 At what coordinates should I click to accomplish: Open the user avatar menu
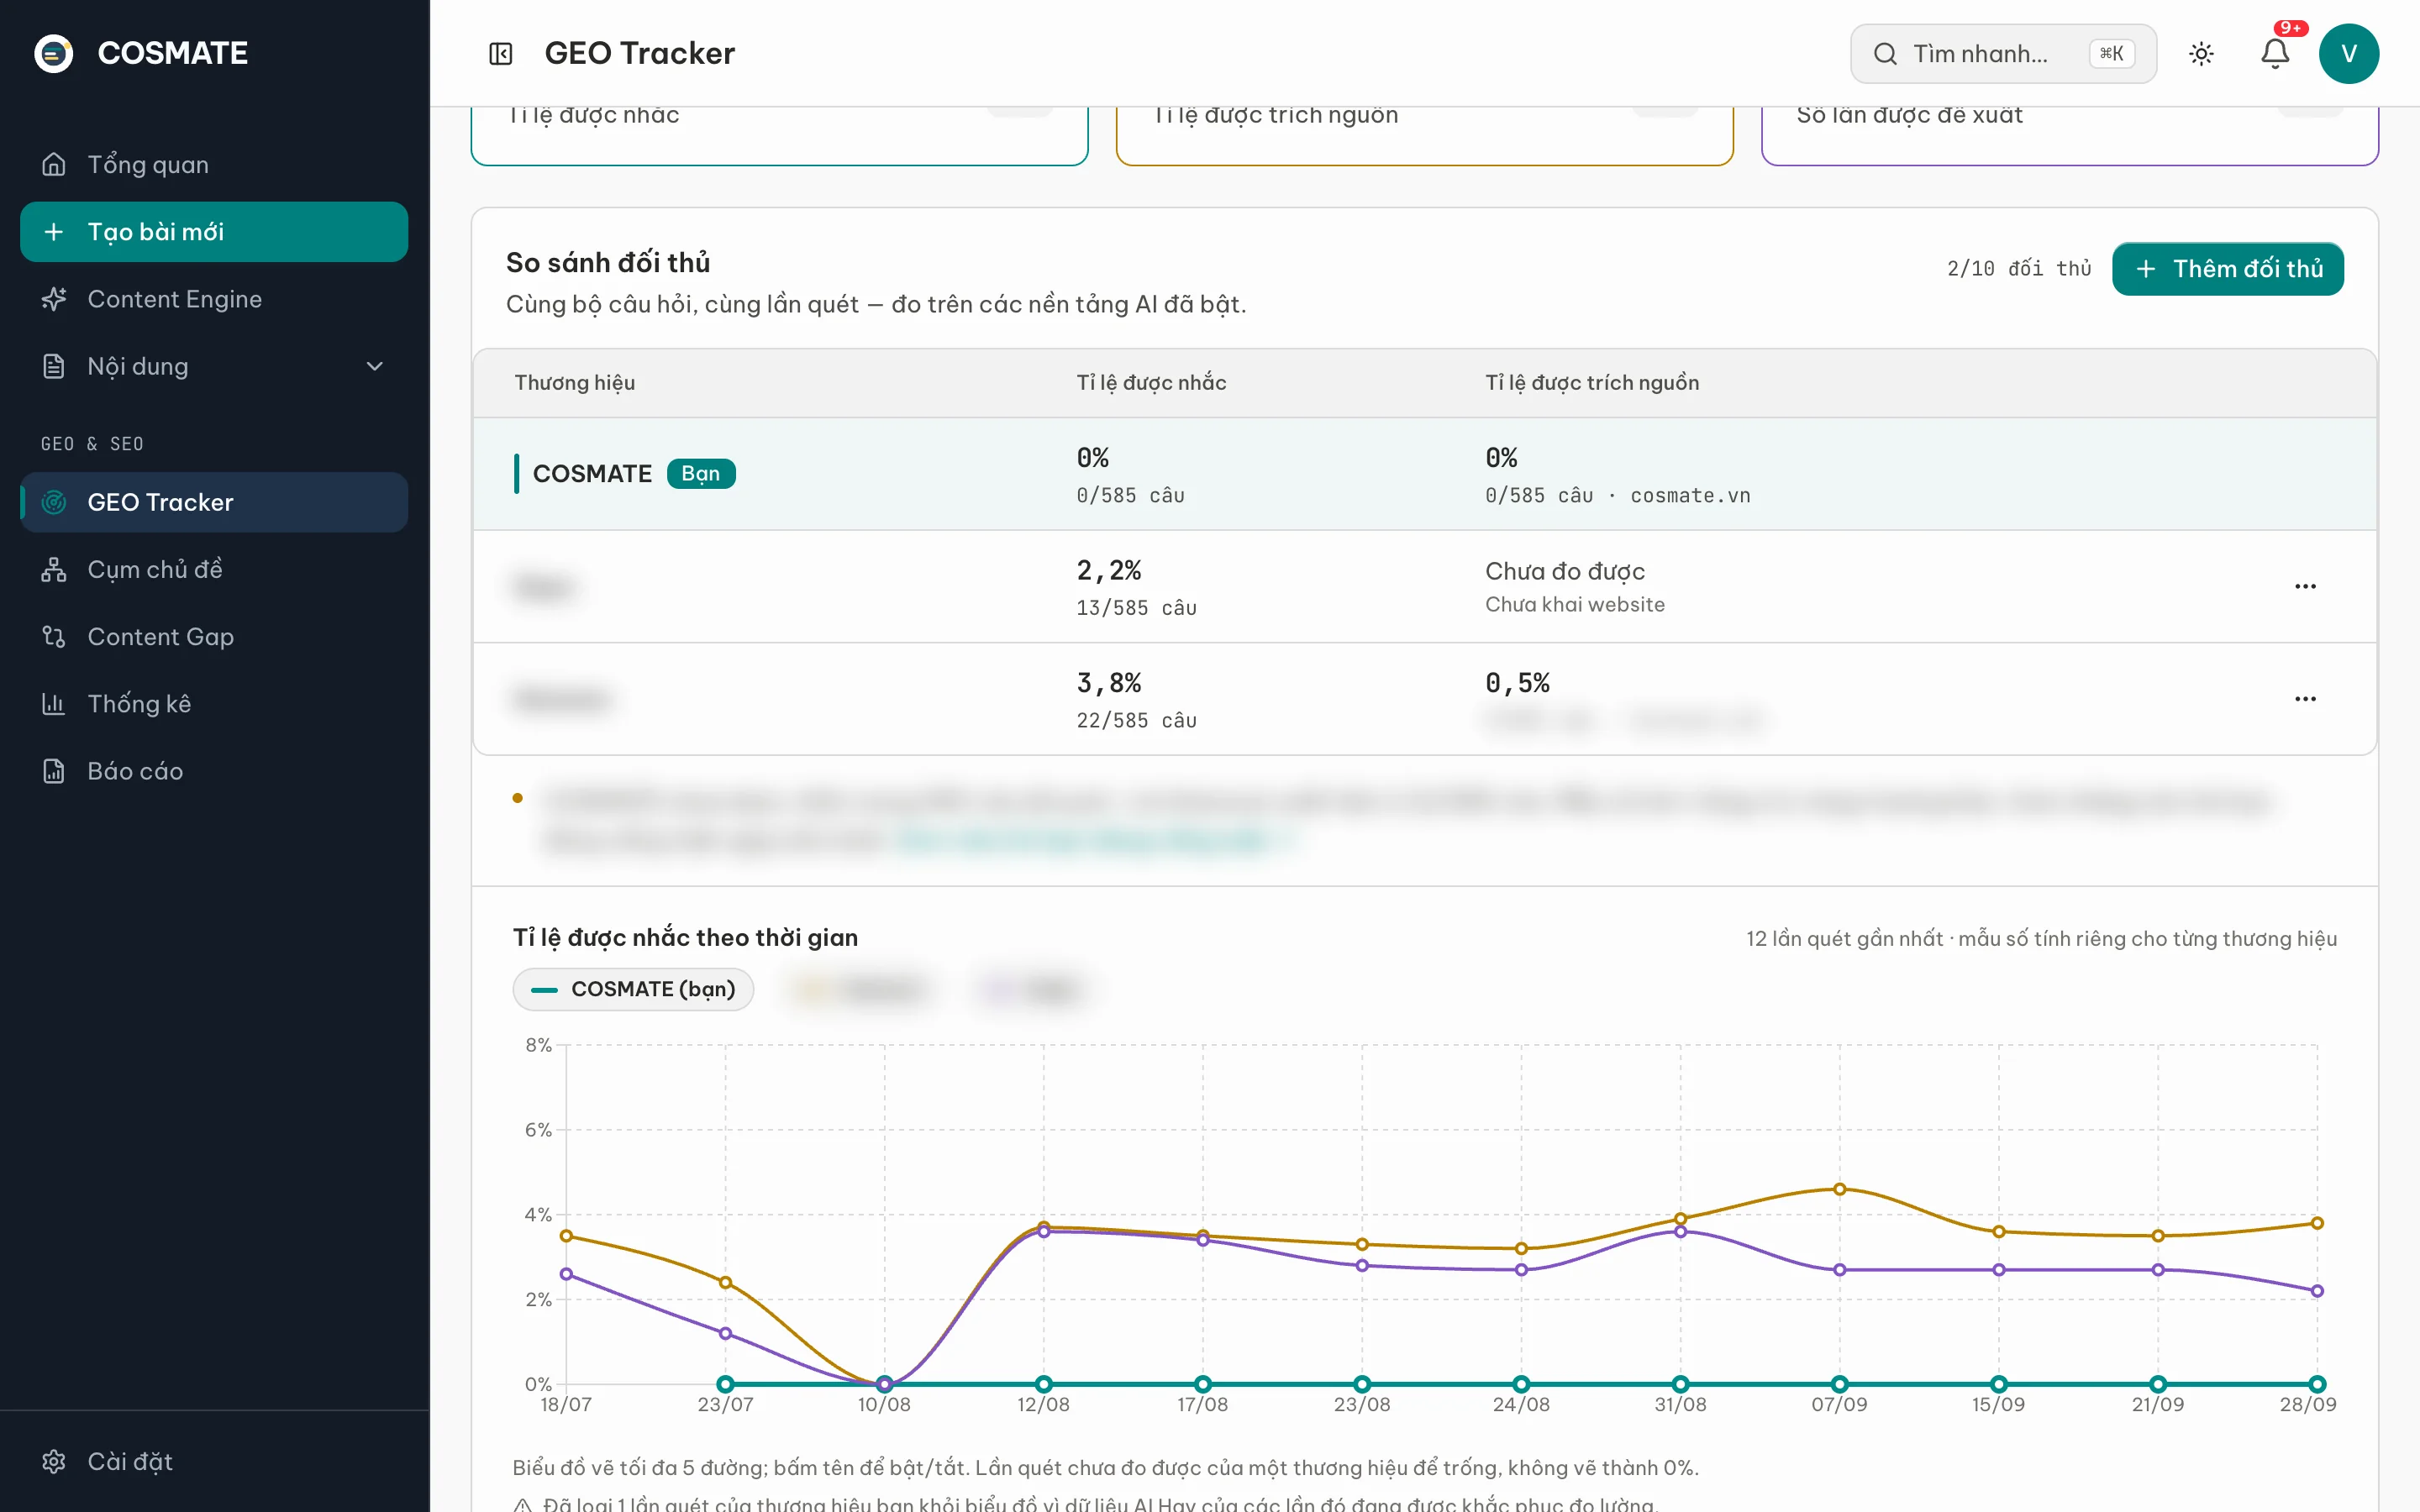(x=2348, y=53)
